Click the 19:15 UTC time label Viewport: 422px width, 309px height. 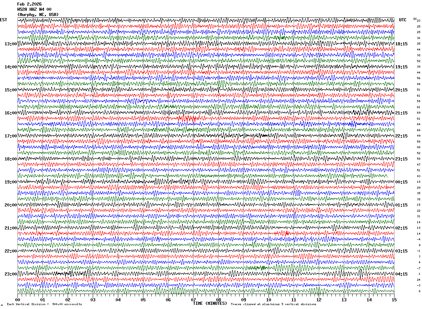[x=401, y=67]
